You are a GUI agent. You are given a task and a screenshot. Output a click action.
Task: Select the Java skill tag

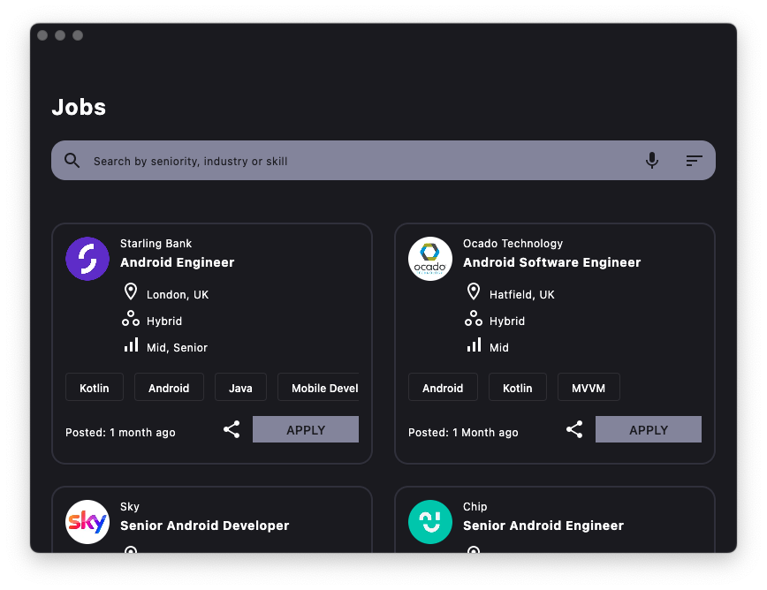click(x=240, y=387)
